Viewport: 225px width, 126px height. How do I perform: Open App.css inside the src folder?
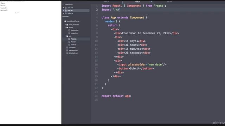coord(73,39)
